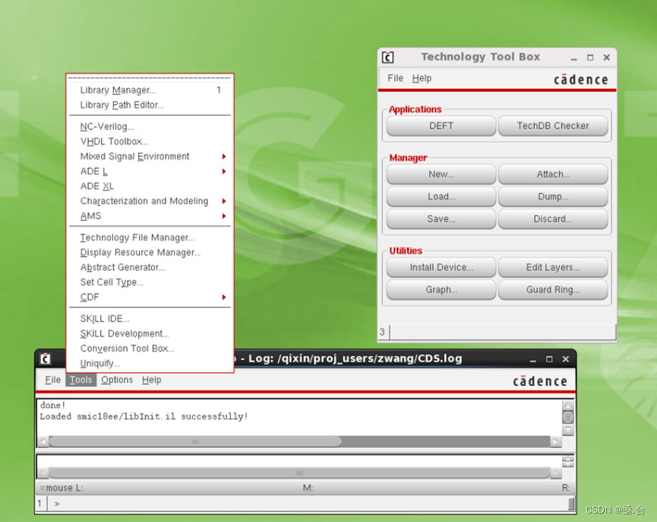Viewport: 657px width, 522px height.
Task: Click the DEFT application button
Action: (441, 126)
